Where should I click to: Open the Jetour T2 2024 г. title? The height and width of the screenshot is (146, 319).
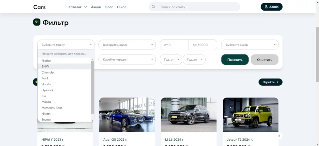240,139
